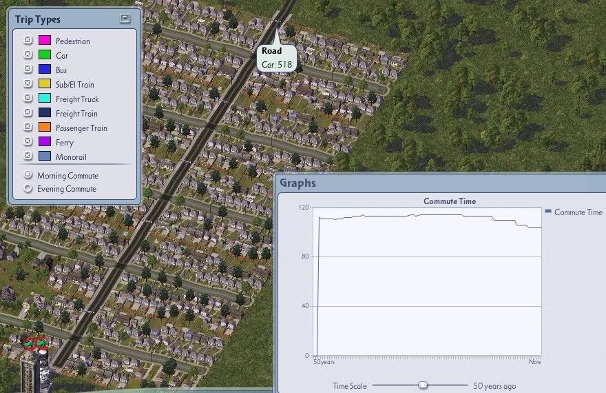Toggle the Car trip type checkbox

(x=28, y=54)
